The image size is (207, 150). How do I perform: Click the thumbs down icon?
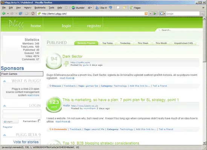pyautogui.click(x=111, y=8)
